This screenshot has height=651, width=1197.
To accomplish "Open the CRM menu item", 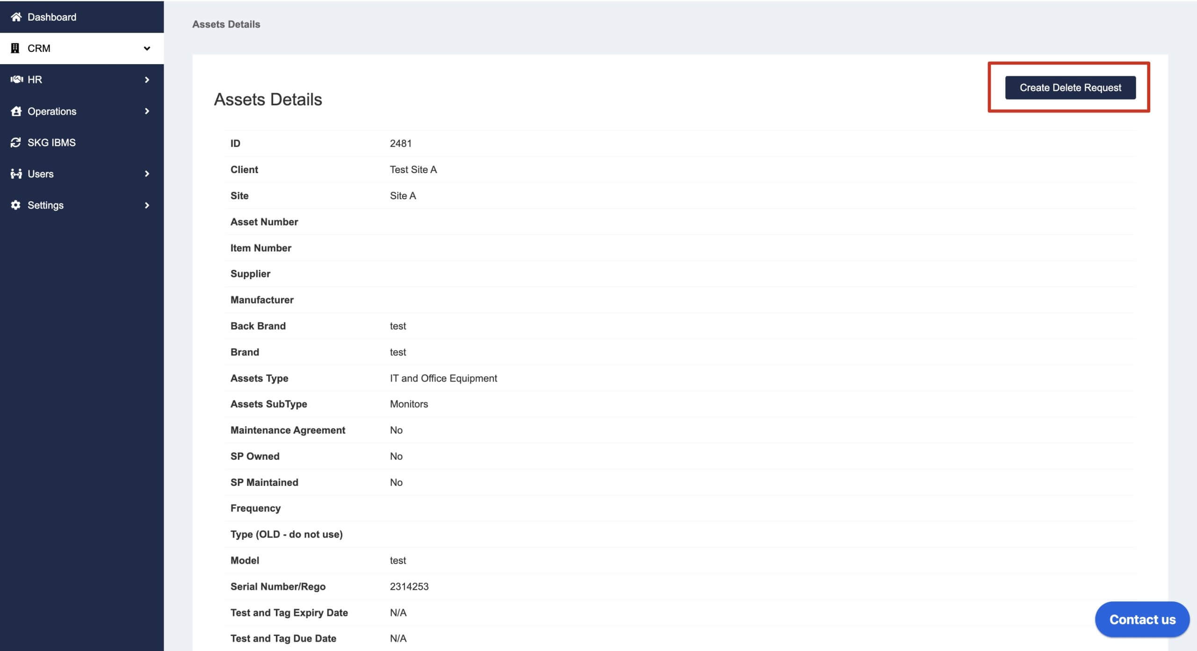I will [82, 48].
